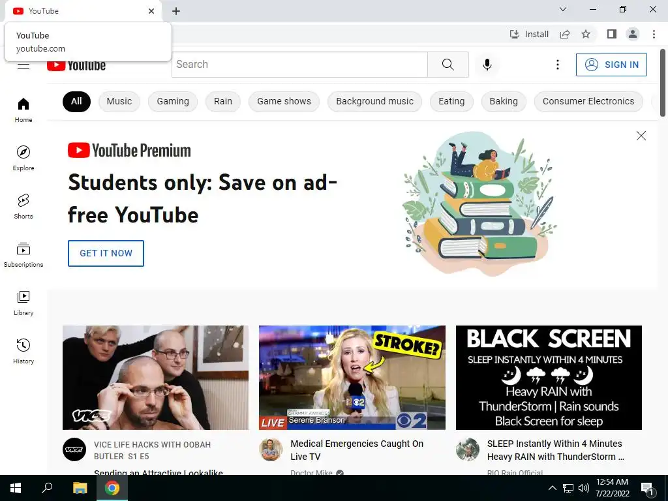The width and height of the screenshot is (668, 501).
Task: Open VICE video thumbnail
Action: (x=155, y=378)
